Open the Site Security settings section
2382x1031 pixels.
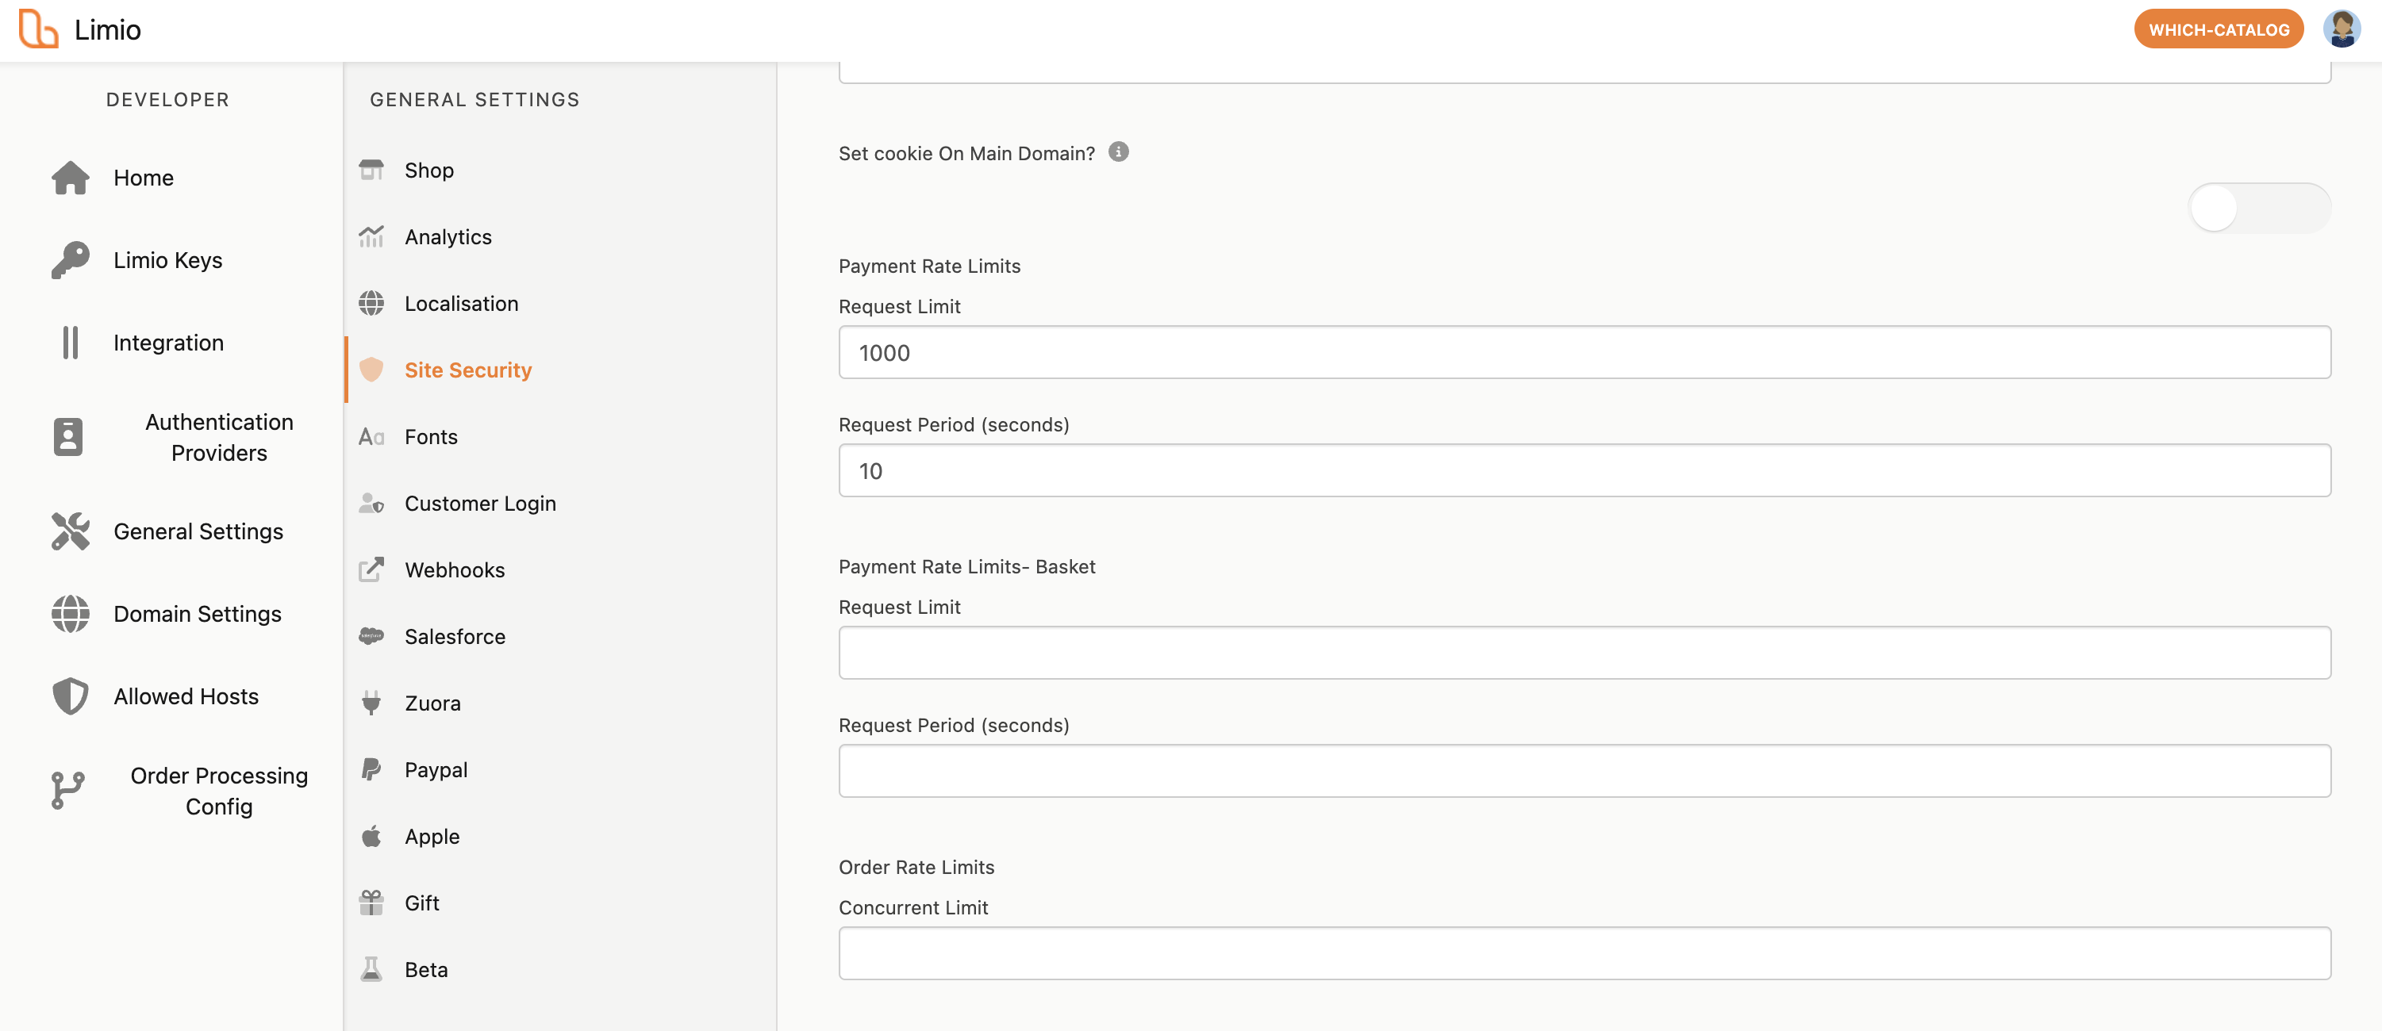pyautogui.click(x=468, y=370)
